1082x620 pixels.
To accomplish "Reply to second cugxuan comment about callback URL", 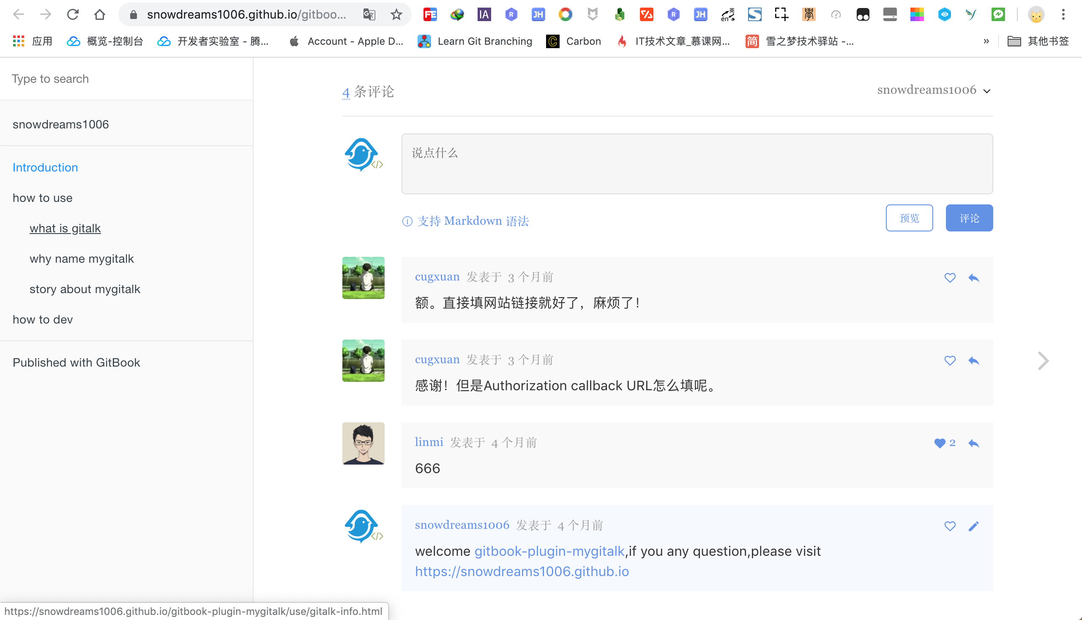I will (x=973, y=361).
